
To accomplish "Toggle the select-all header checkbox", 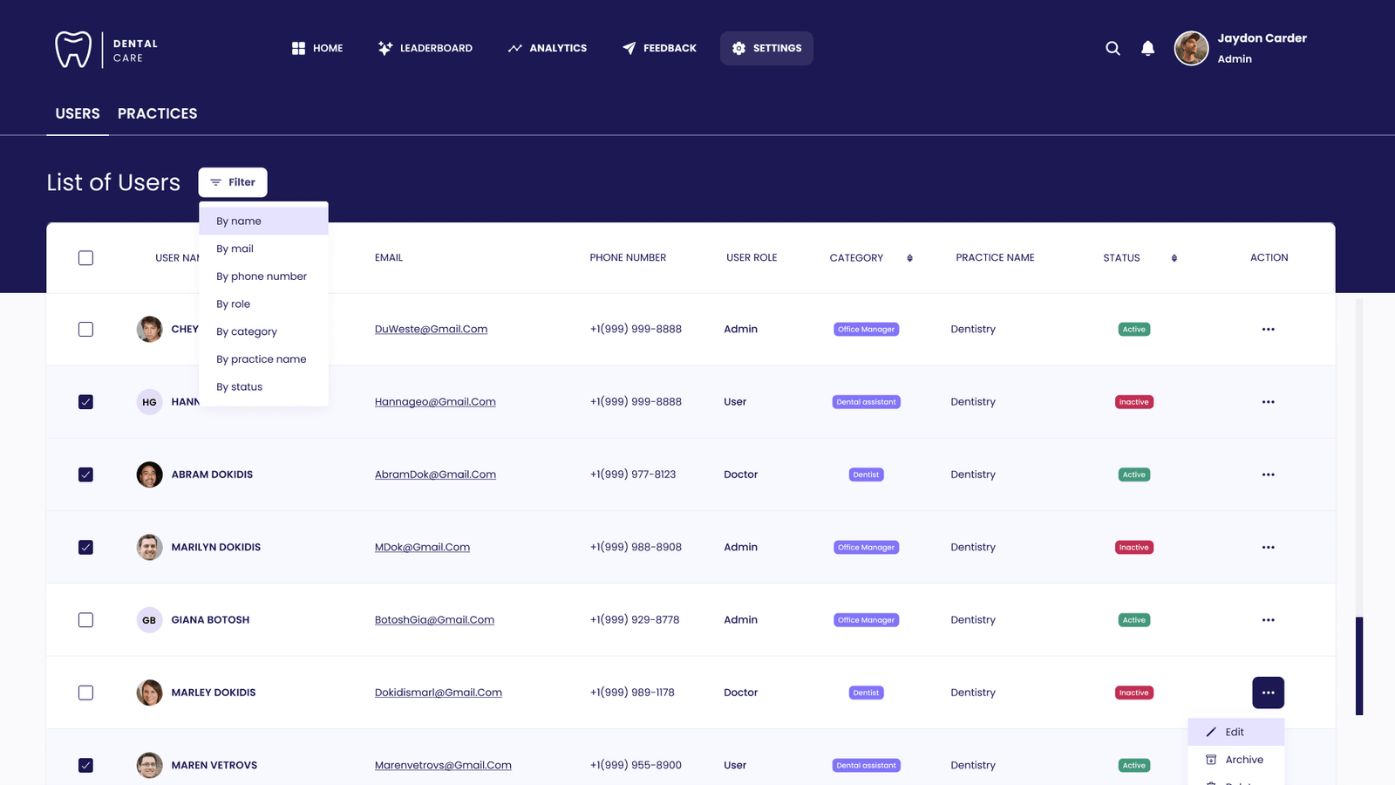I will [x=85, y=258].
